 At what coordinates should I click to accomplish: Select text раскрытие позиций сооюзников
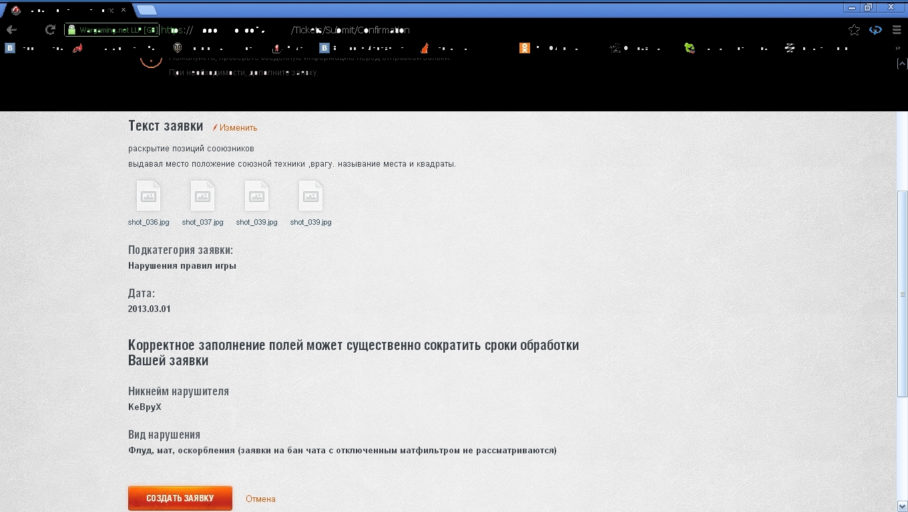tap(191, 148)
